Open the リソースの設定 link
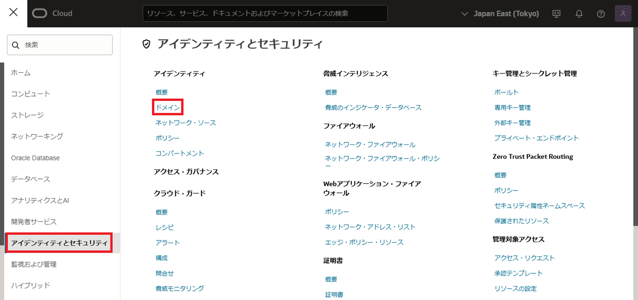Image resolution: width=638 pixels, height=300 pixels. 516,288
